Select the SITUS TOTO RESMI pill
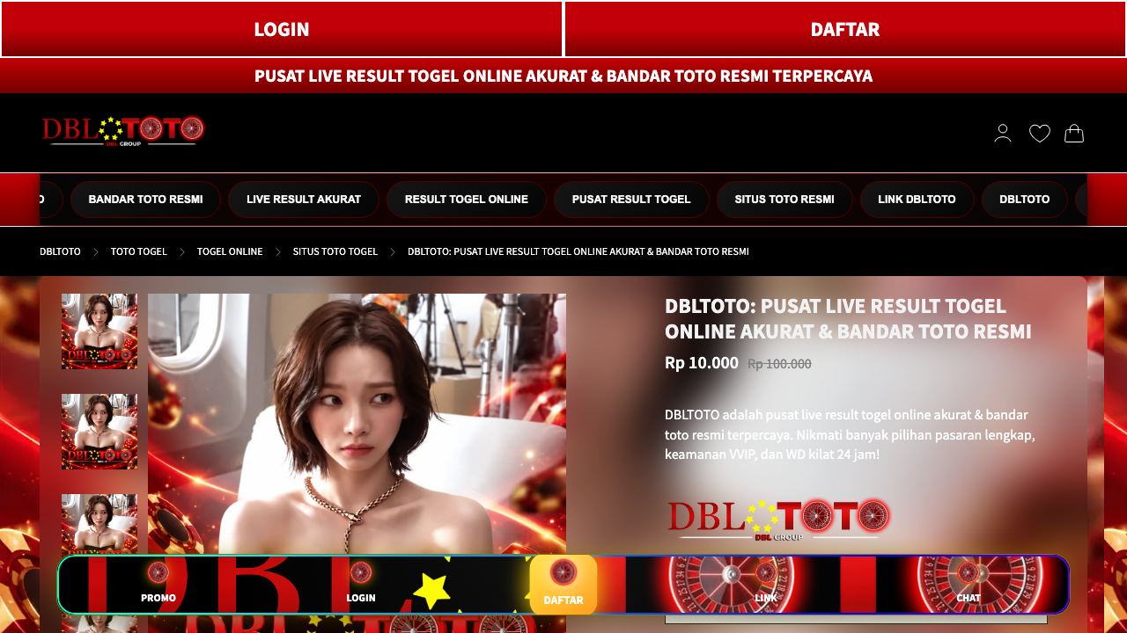The image size is (1127, 633). (784, 200)
